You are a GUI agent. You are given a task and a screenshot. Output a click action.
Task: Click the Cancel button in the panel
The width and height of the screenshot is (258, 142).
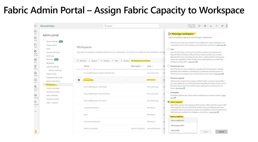(221, 132)
